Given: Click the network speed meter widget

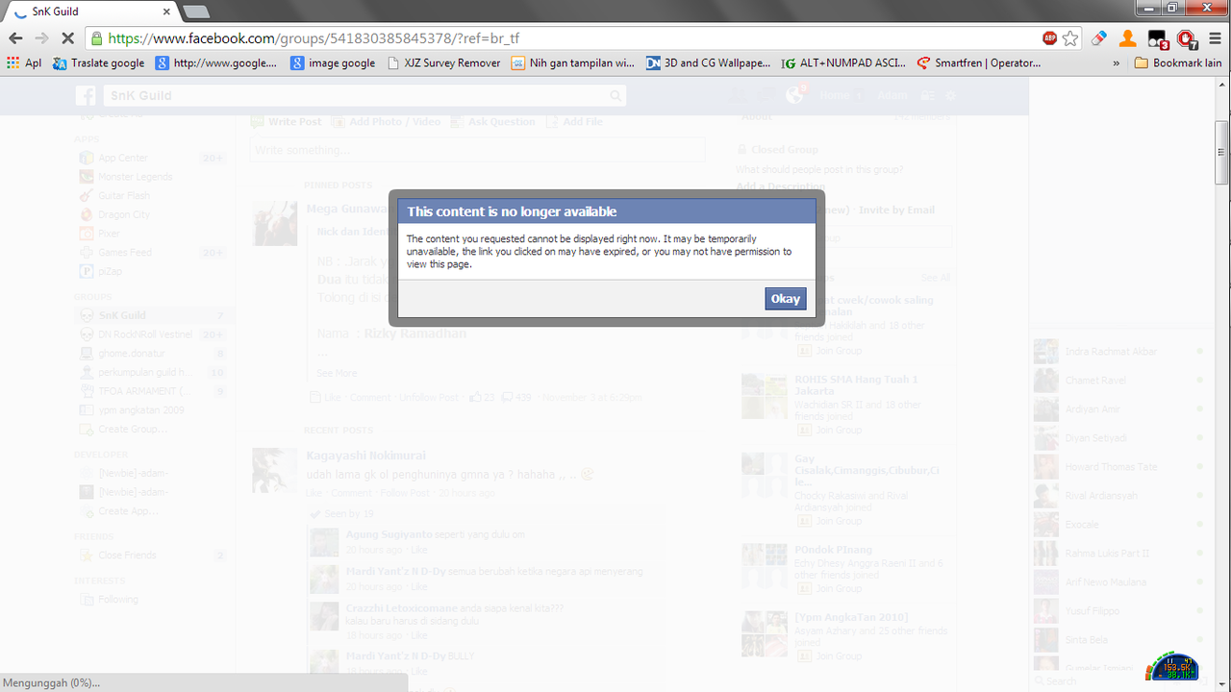Looking at the screenshot, I should [x=1172, y=669].
